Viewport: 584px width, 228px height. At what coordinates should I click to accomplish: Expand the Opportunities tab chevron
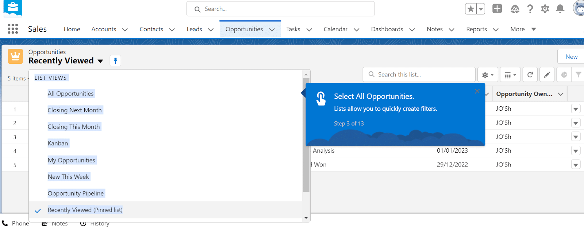[272, 30]
